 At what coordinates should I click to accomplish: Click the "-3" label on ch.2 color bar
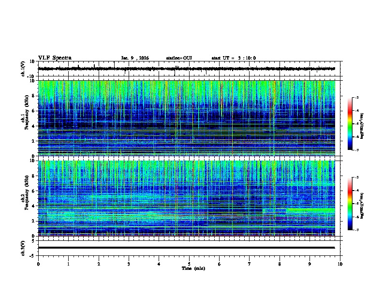pos(356,178)
